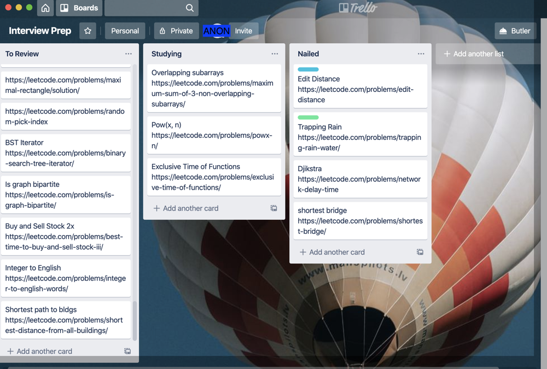
Task: Open the shortest bridge card
Action: click(360, 221)
